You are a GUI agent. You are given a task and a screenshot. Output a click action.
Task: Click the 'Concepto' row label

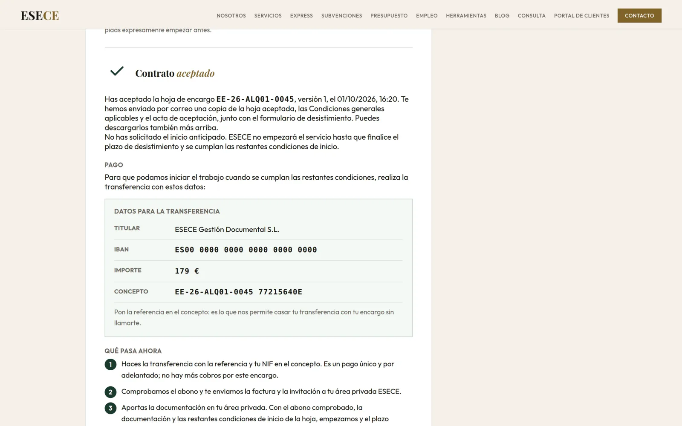click(x=131, y=292)
